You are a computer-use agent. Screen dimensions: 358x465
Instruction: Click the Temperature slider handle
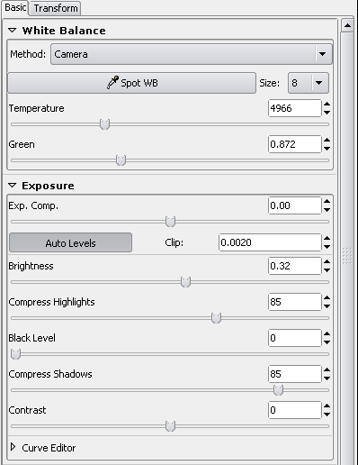(x=104, y=124)
